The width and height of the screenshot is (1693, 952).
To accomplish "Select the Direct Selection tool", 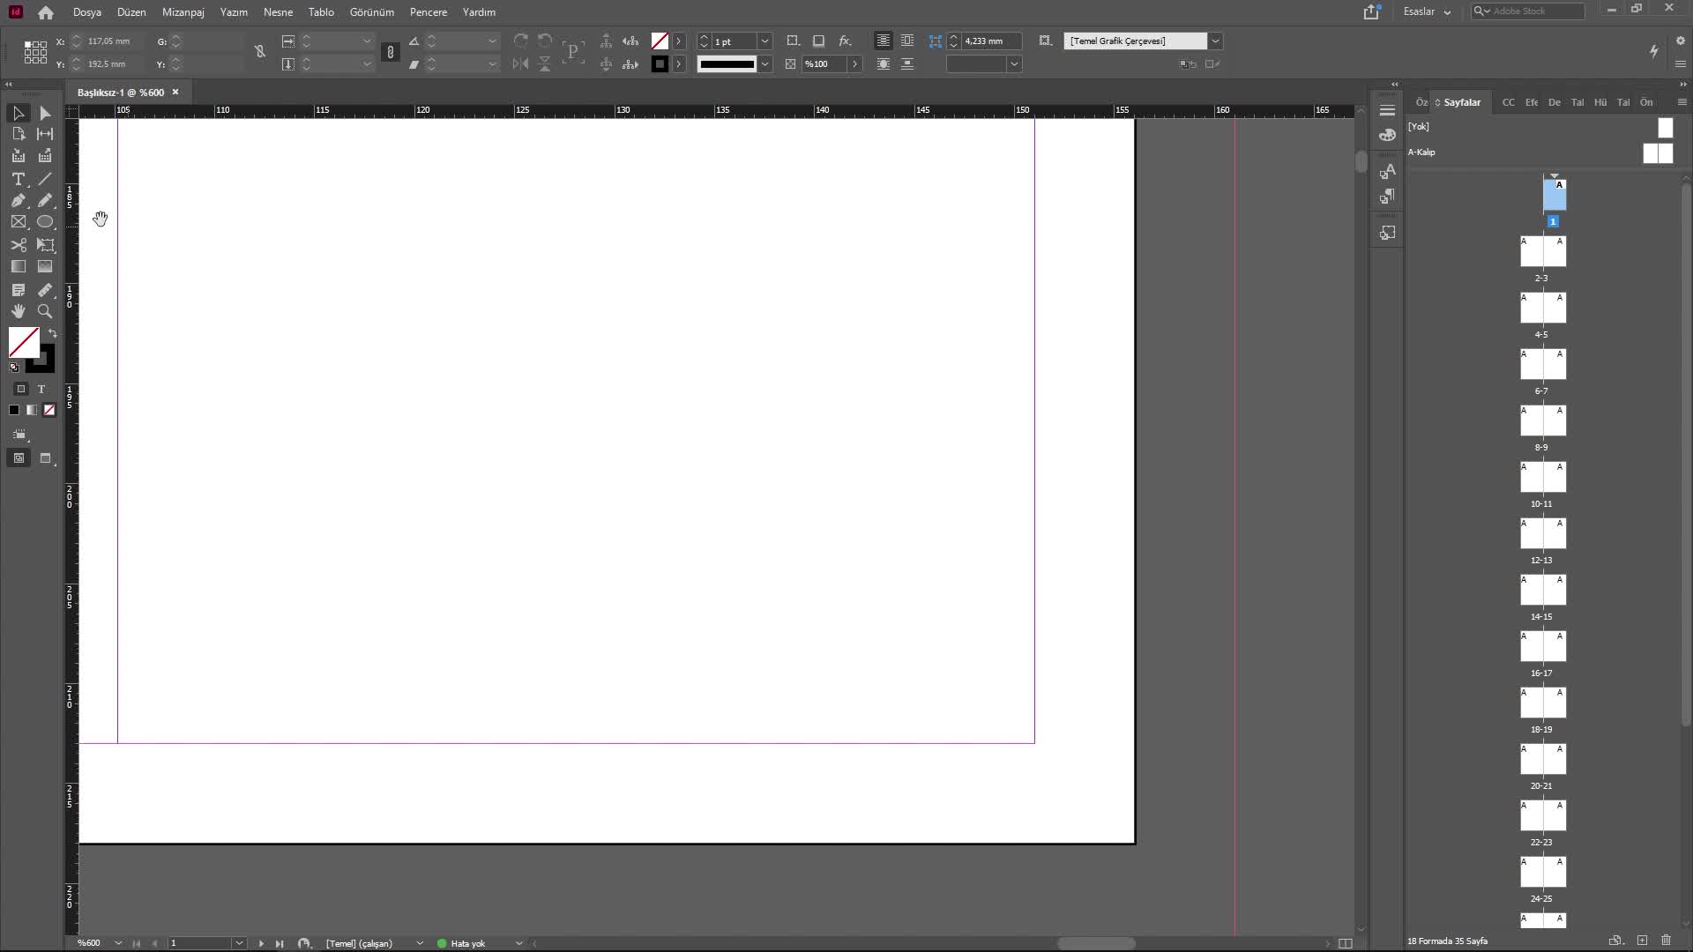I will [45, 113].
